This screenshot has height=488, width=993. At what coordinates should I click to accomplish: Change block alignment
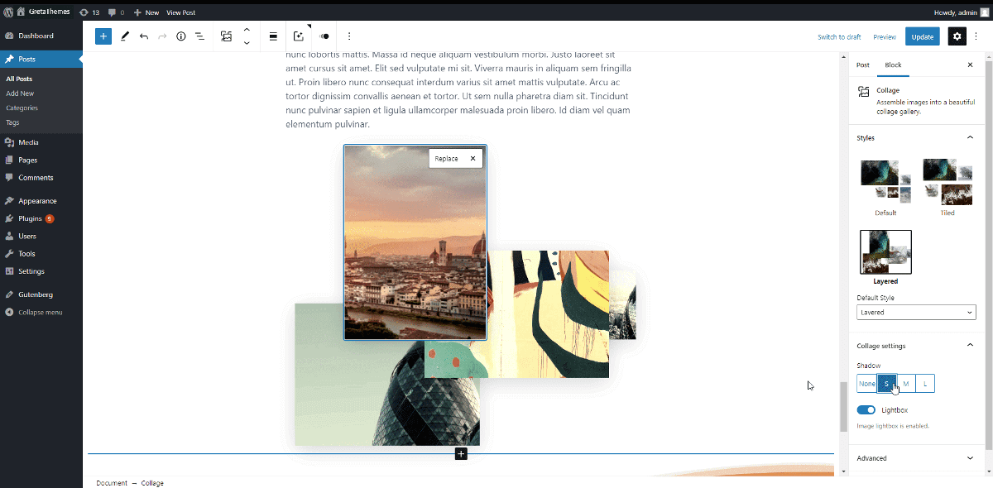point(273,36)
